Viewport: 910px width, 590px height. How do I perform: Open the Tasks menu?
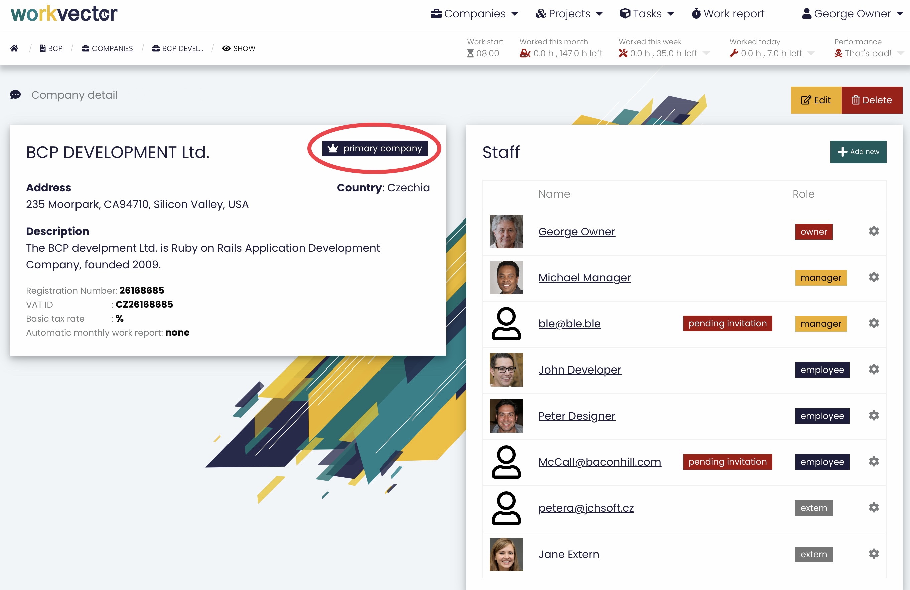click(647, 14)
